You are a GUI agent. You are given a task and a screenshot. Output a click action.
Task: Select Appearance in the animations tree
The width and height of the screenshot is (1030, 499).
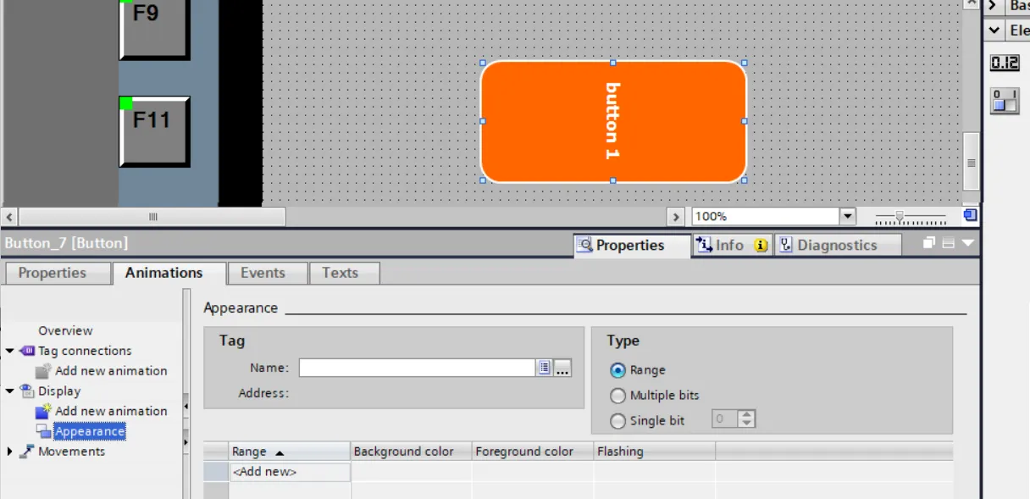coord(90,431)
